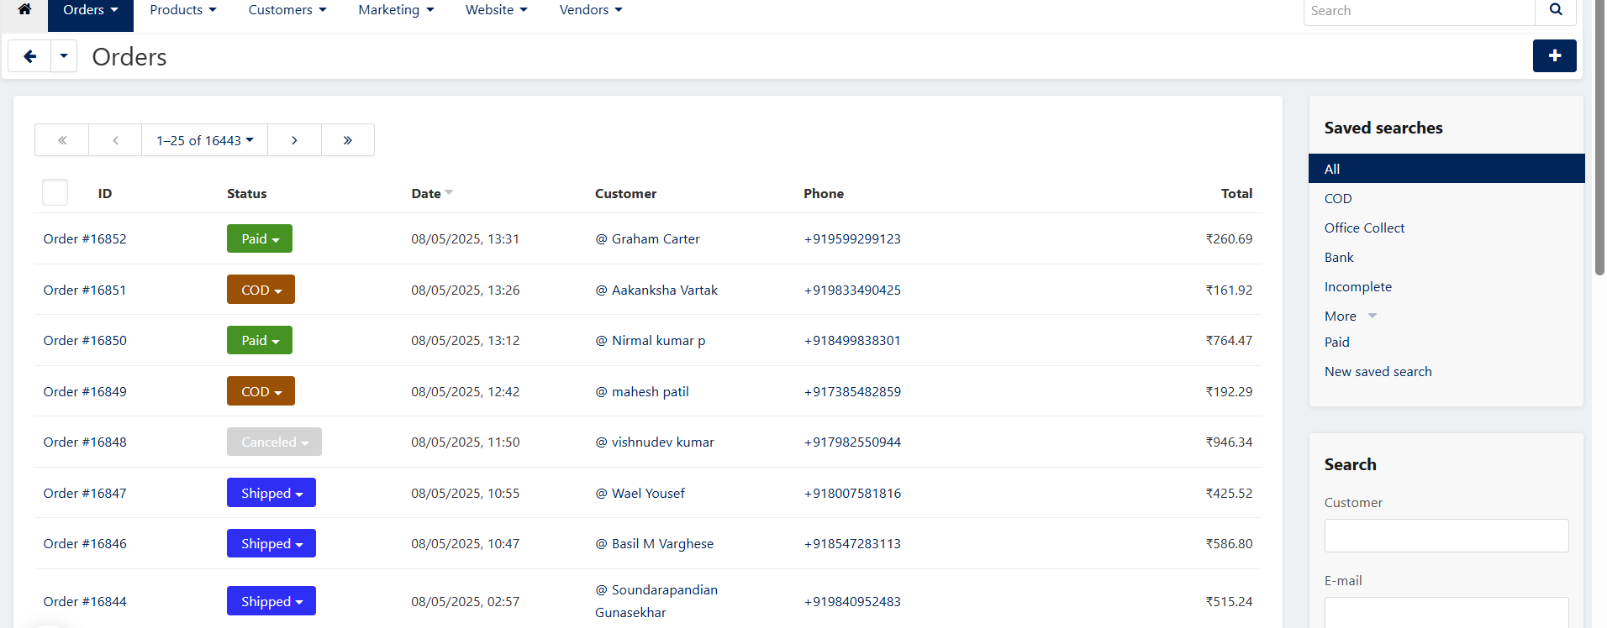Select the Bank saved search
The height and width of the screenshot is (628, 1607).
click(x=1339, y=257)
